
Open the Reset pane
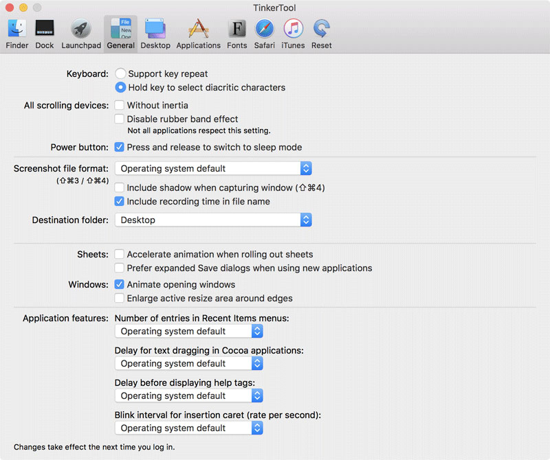tap(321, 34)
